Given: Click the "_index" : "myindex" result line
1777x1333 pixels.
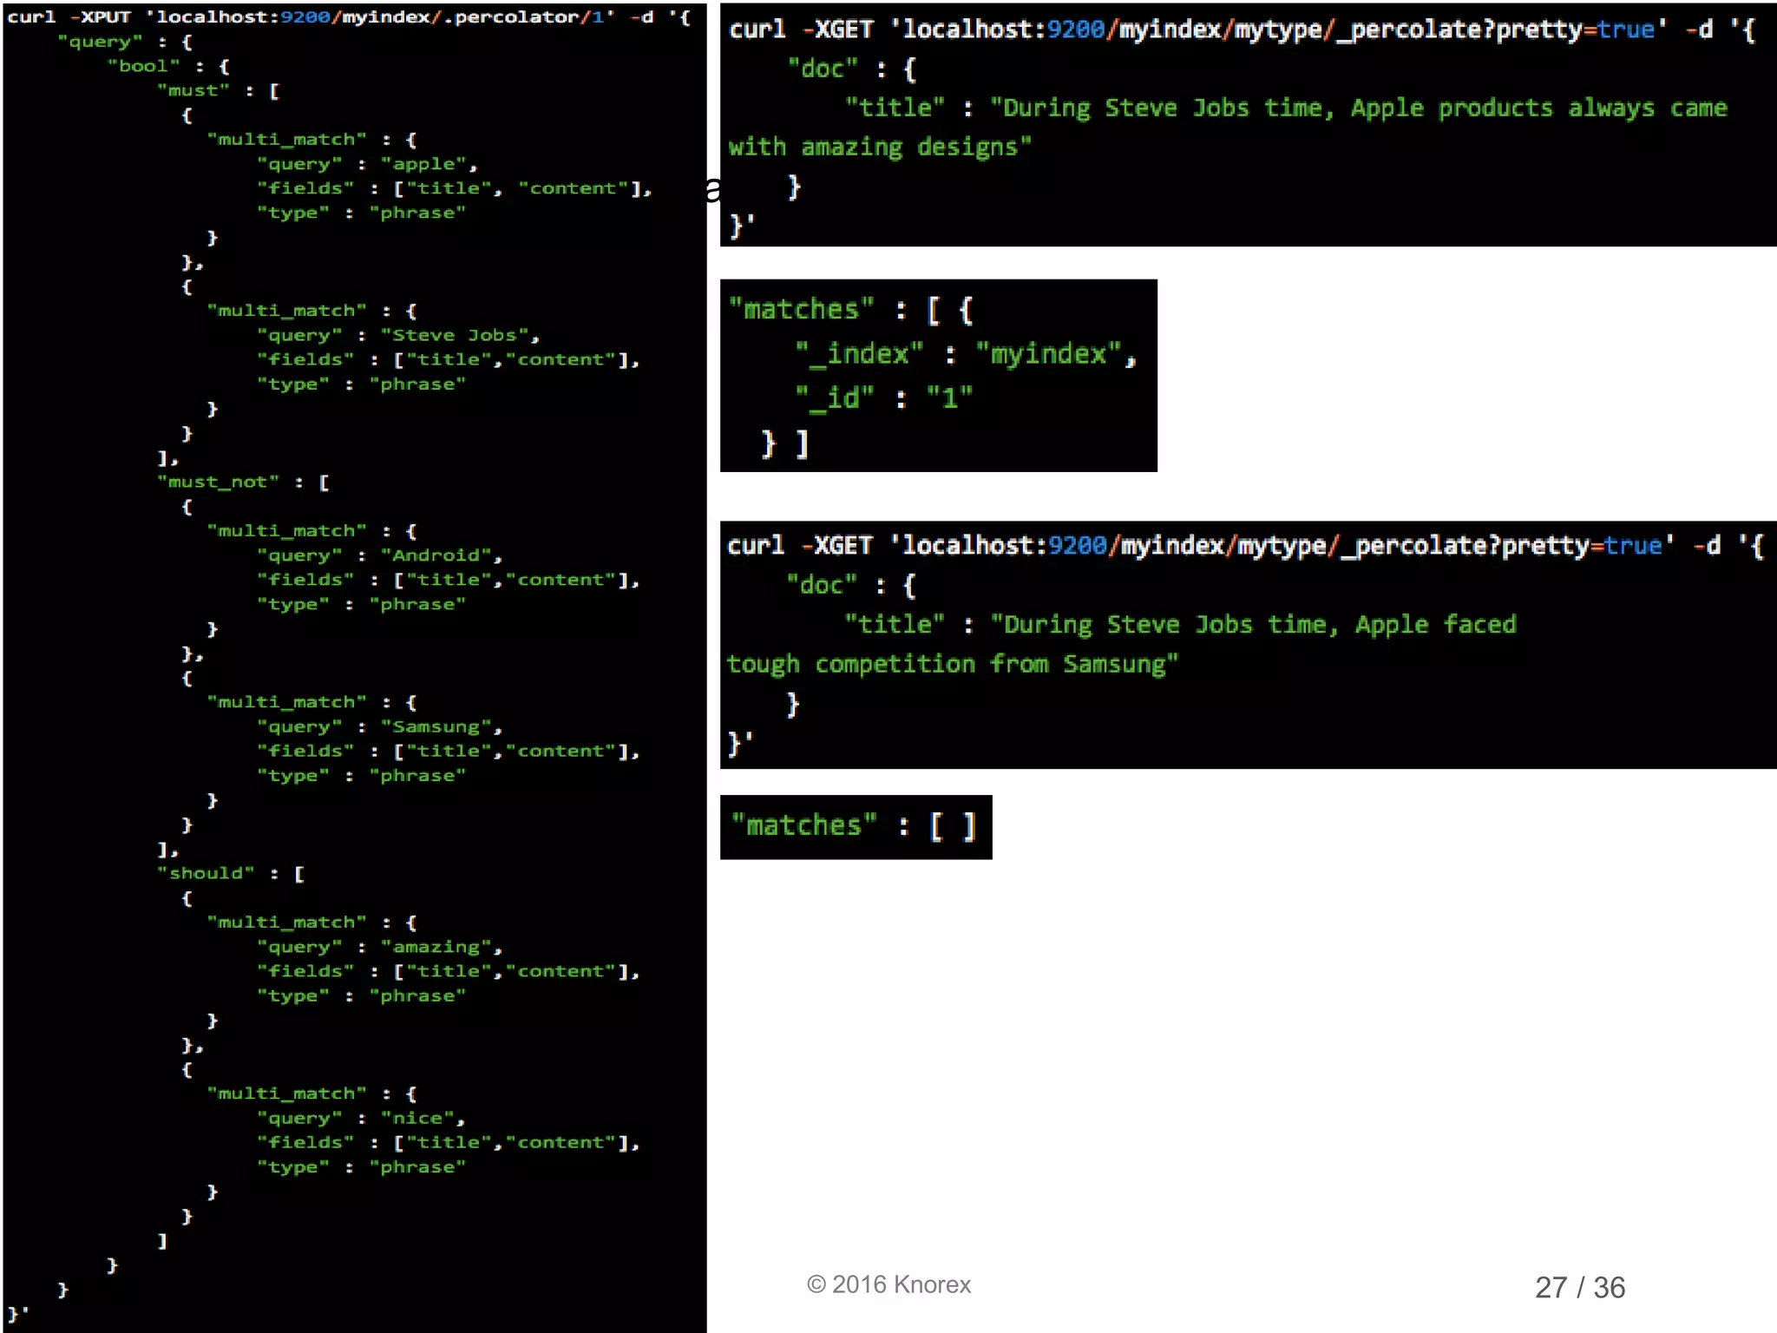Looking at the screenshot, I should point(965,354).
